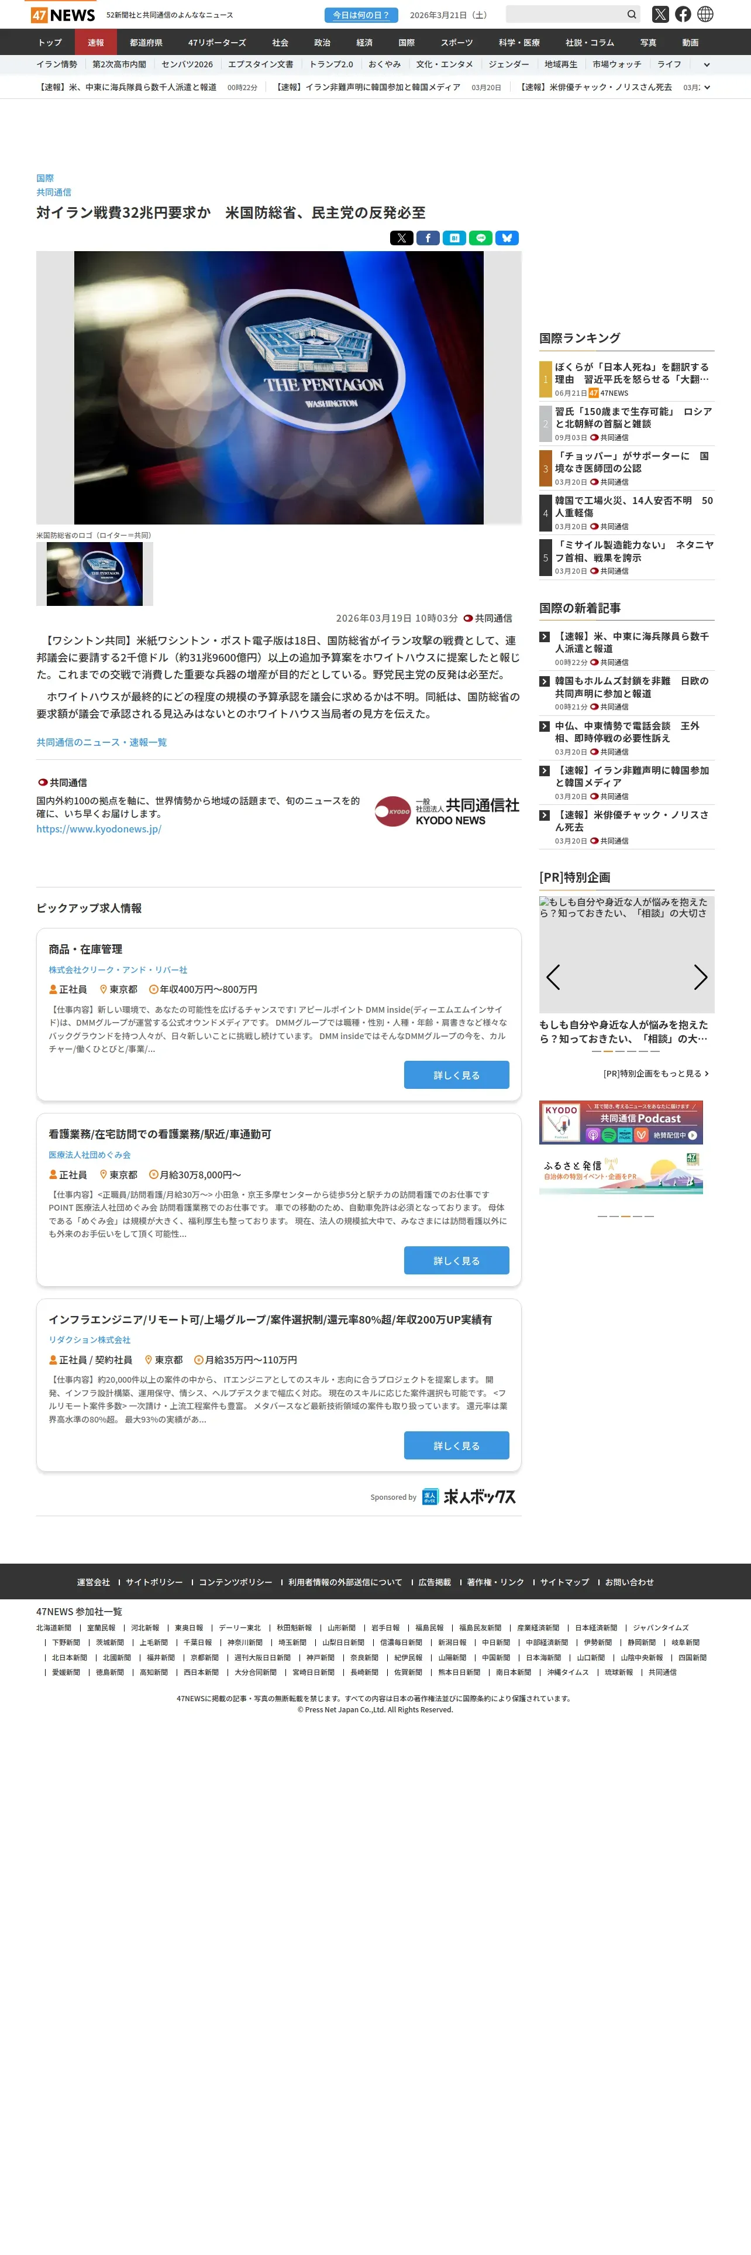Share the article via the Facebook share button

428,238
